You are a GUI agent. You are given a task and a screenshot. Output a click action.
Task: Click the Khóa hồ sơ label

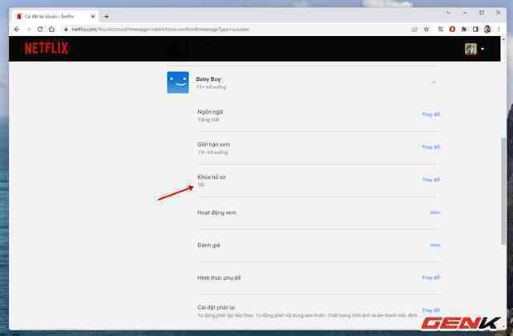(212, 177)
